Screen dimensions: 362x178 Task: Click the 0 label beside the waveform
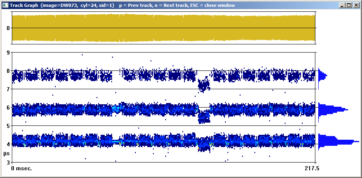[8, 28]
